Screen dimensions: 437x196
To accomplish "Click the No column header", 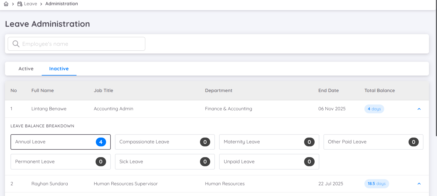I will [x=14, y=90].
